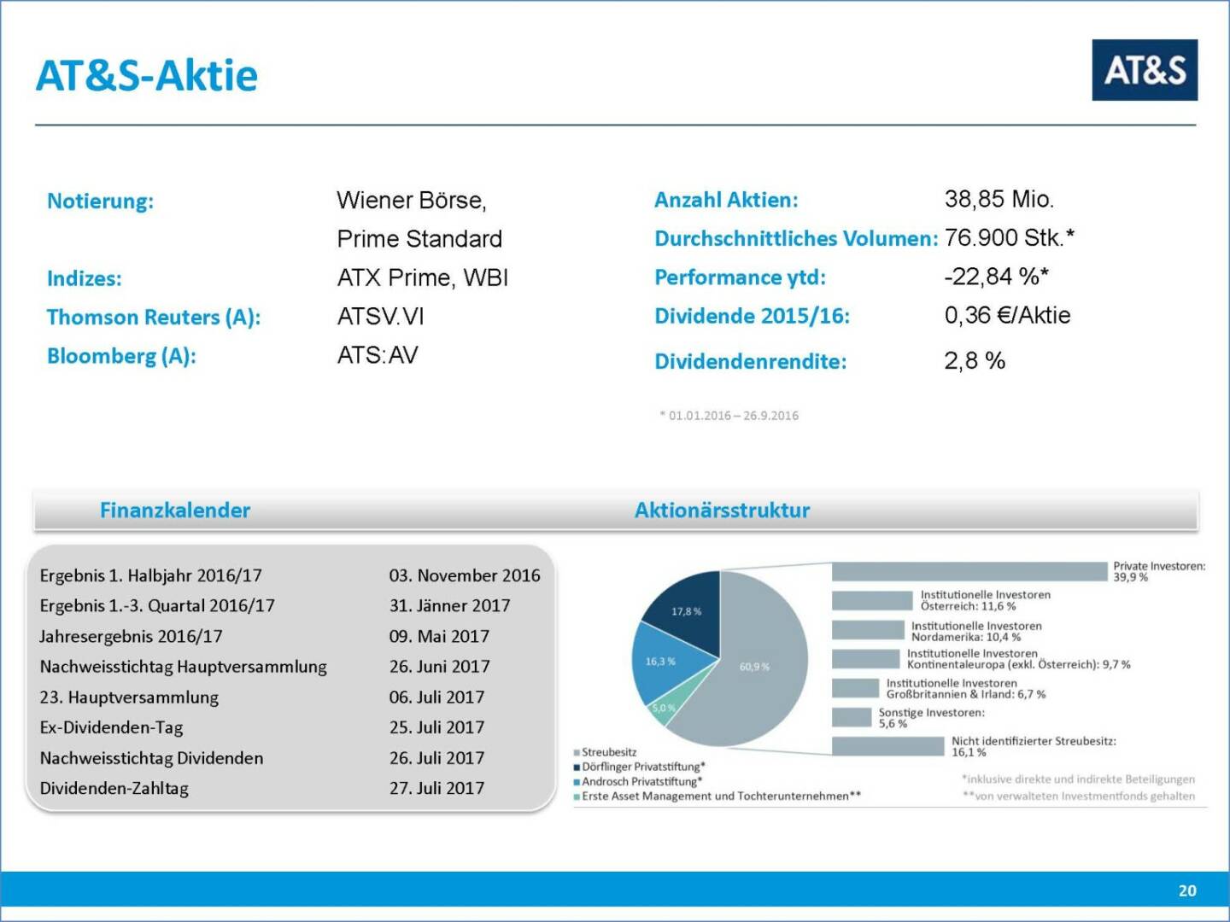
Task: Click the Erste Asset Management legend entry
Action: coord(717,797)
